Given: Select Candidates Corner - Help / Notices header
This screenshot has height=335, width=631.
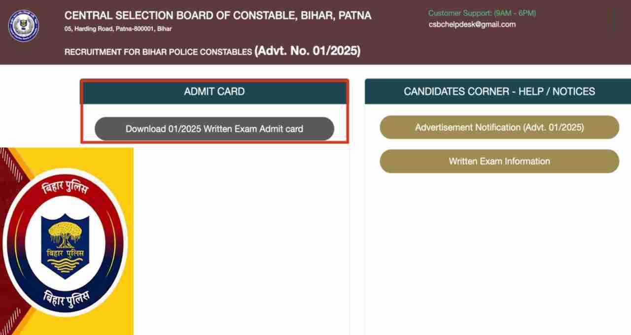Looking at the screenshot, I should click(x=499, y=92).
